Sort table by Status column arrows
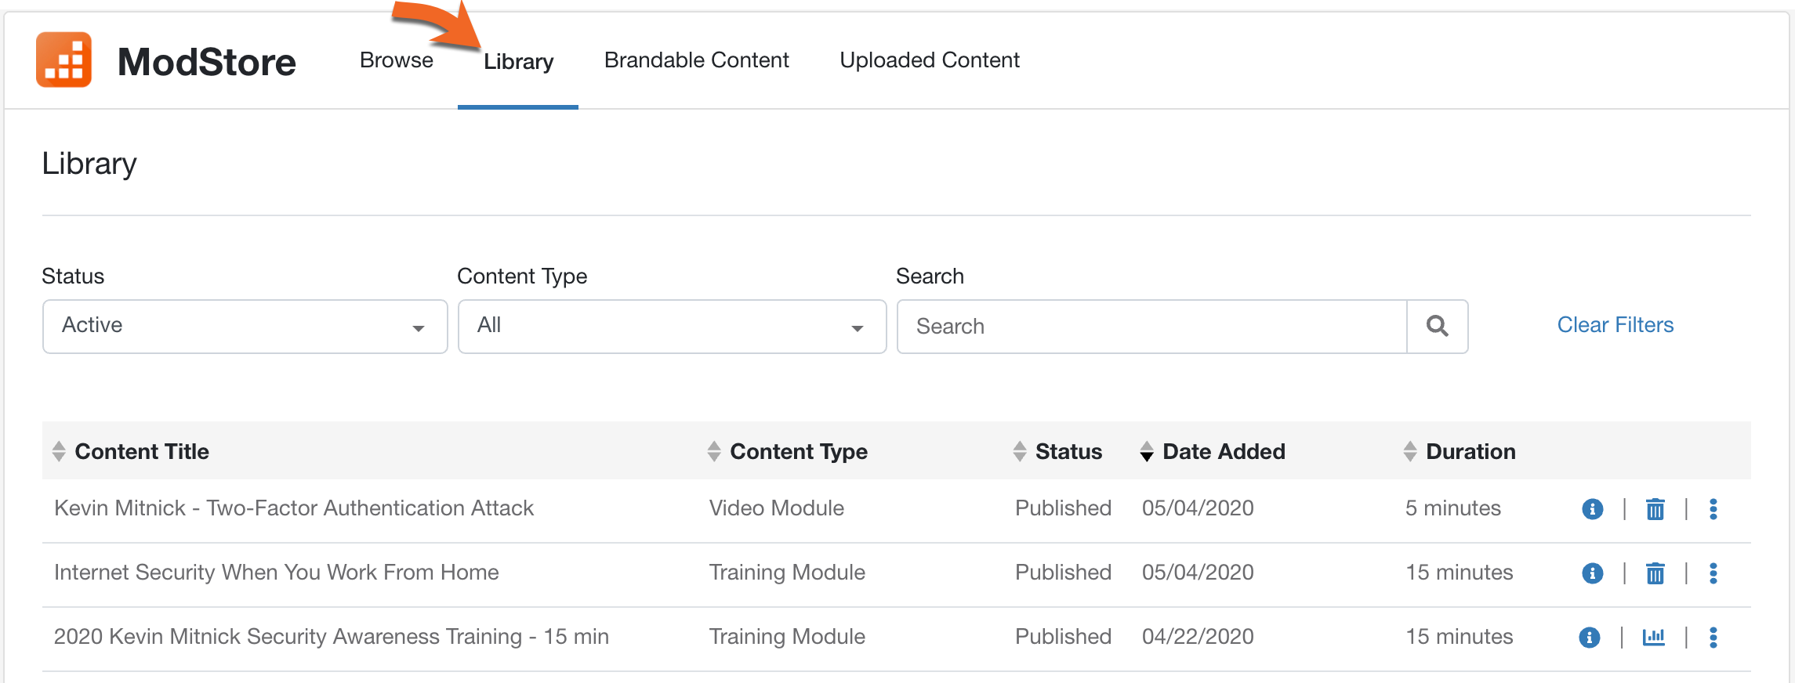The image size is (1795, 683). point(1020,451)
